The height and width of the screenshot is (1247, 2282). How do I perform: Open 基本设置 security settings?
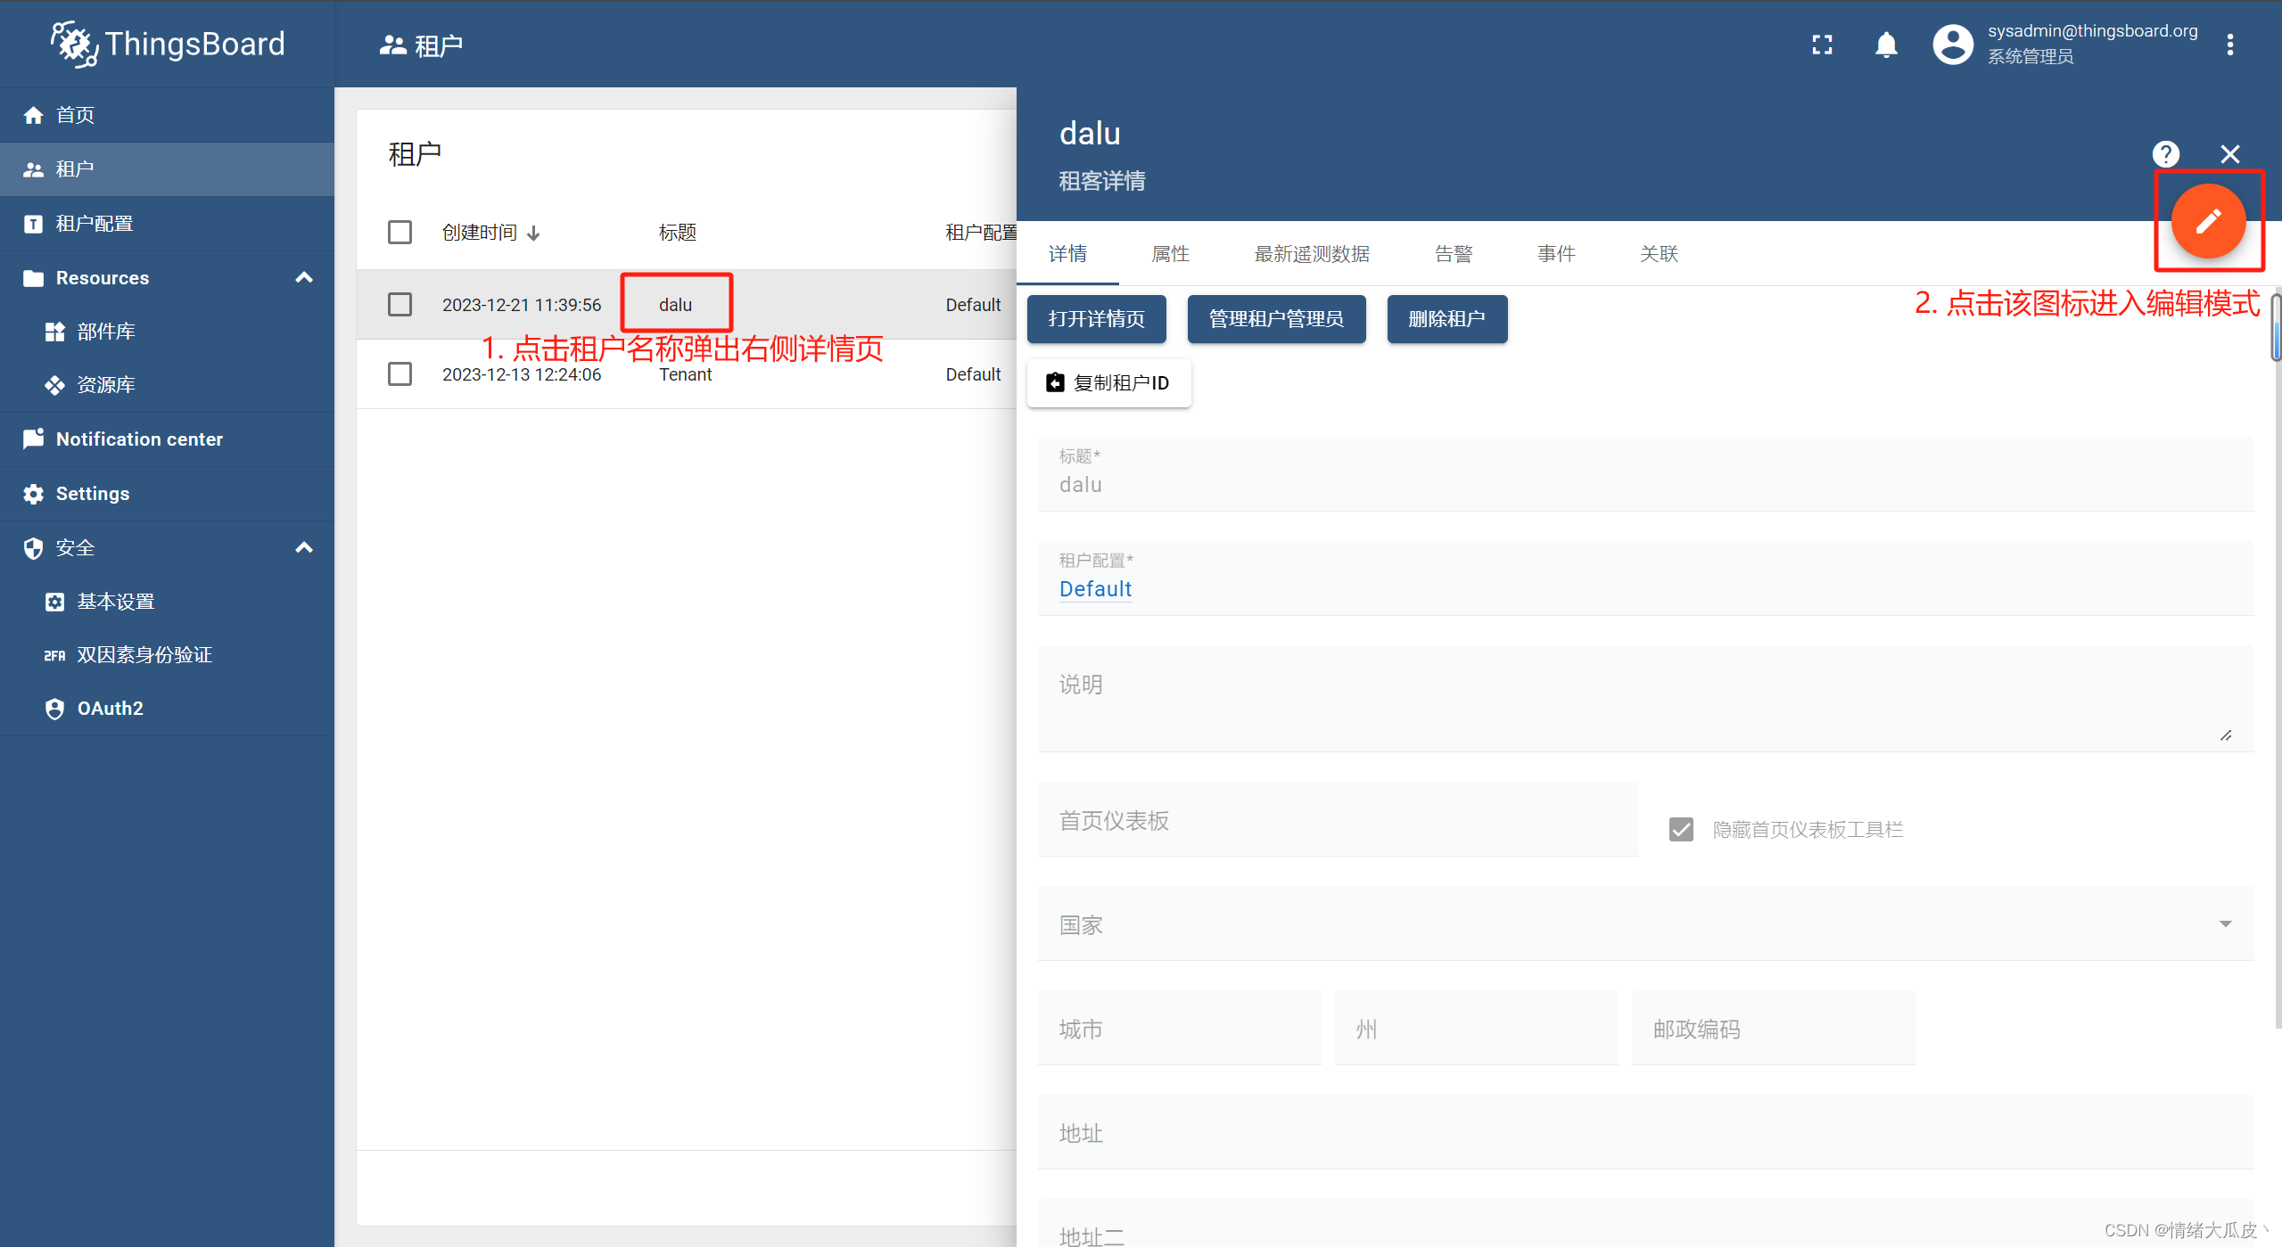coord(167,602)
